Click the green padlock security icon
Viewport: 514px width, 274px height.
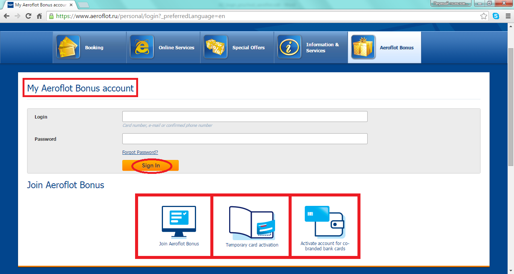tap(51, 16)
